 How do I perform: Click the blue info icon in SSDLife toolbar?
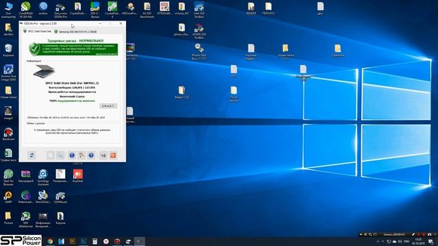(72, 155)
